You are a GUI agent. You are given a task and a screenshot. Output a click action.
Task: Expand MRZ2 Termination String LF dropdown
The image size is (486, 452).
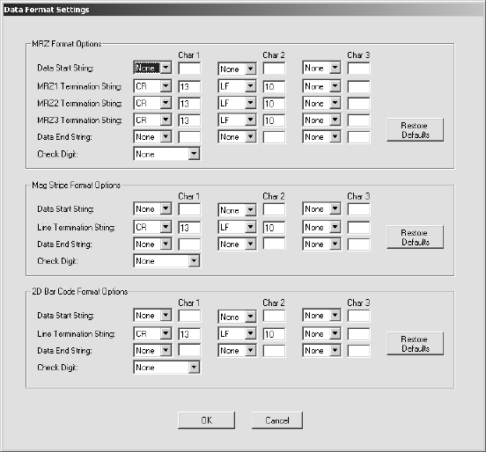[237, 103]
